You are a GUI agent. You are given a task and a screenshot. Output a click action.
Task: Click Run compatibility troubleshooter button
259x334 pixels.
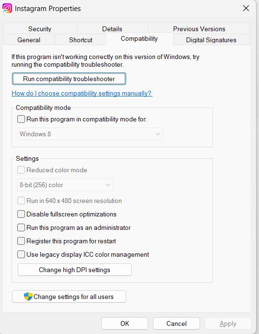tap(69, 79)
